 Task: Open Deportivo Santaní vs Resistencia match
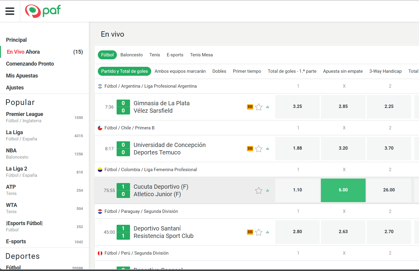(x=163, y=232)
